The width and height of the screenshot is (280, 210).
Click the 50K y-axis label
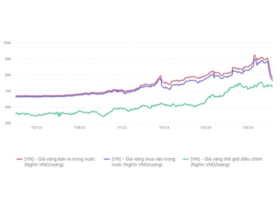(8, 123)
